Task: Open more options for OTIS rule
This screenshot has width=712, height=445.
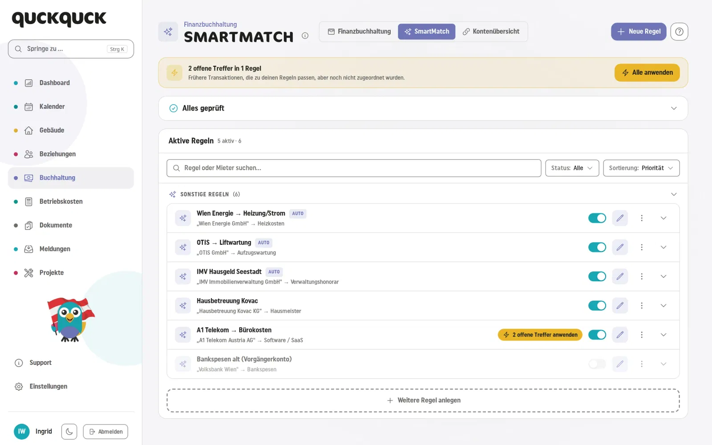Action: (642, 247)
